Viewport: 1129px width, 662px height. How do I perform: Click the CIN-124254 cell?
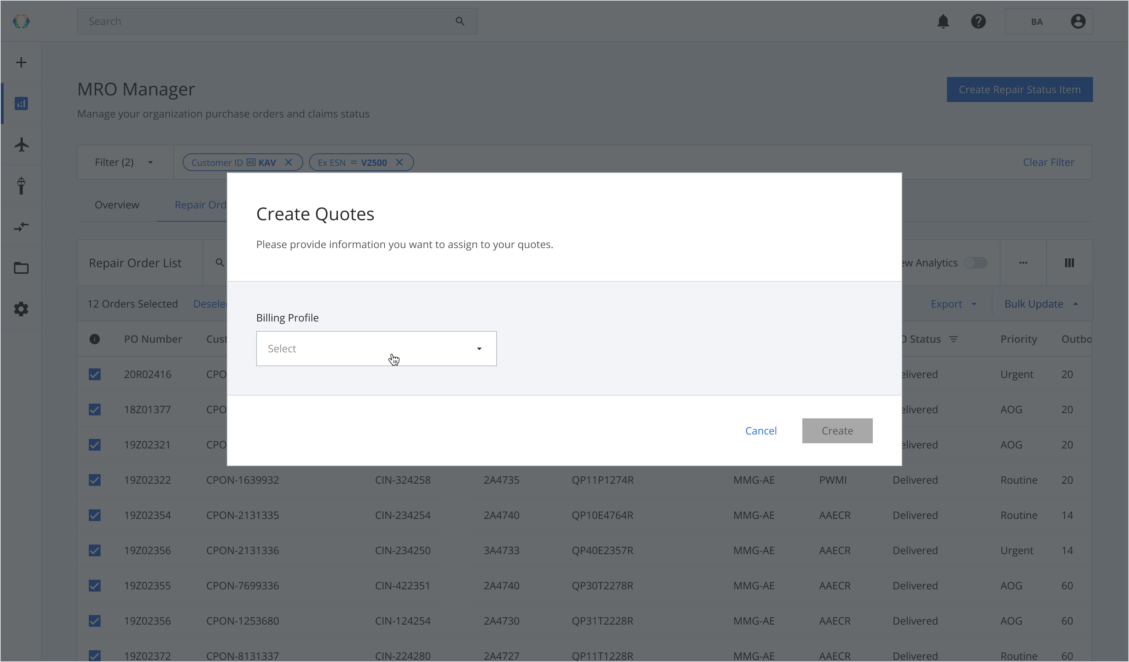coord(402,621)
